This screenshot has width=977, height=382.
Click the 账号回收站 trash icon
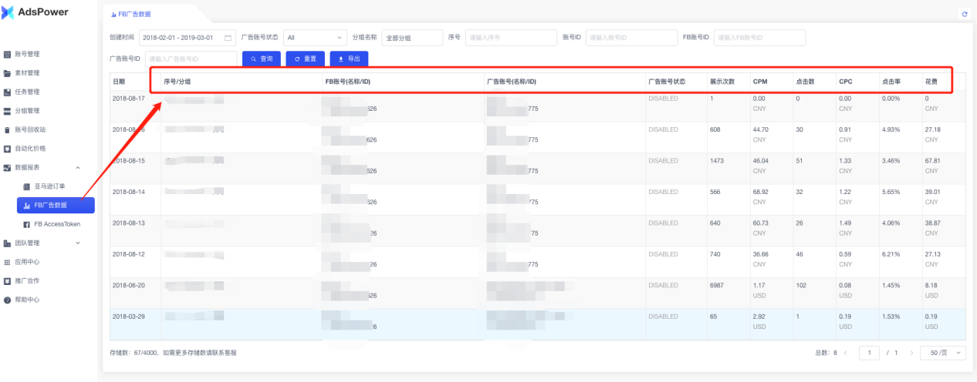point(8,129)
